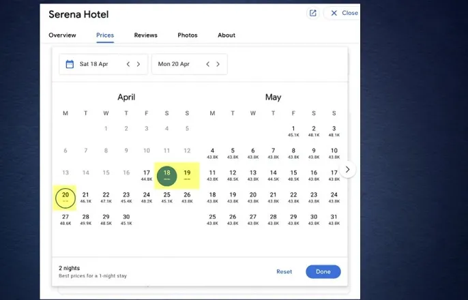Image resolution: width=468 pixels, height=300 pixels.
Task: Select May 3 in the calendar
Action: [334, 131]
